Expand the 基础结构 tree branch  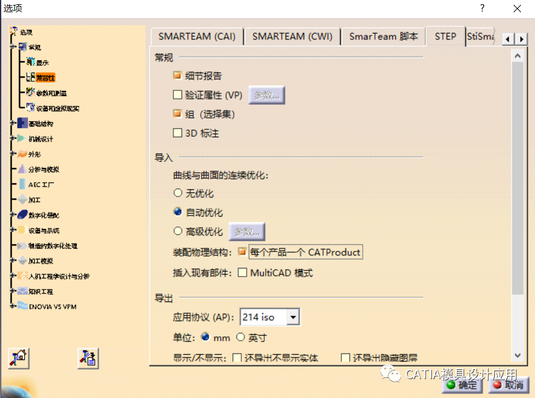[x=13, y=123]
